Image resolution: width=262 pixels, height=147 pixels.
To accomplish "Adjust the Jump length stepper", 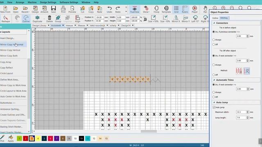I will click(247, 118).
